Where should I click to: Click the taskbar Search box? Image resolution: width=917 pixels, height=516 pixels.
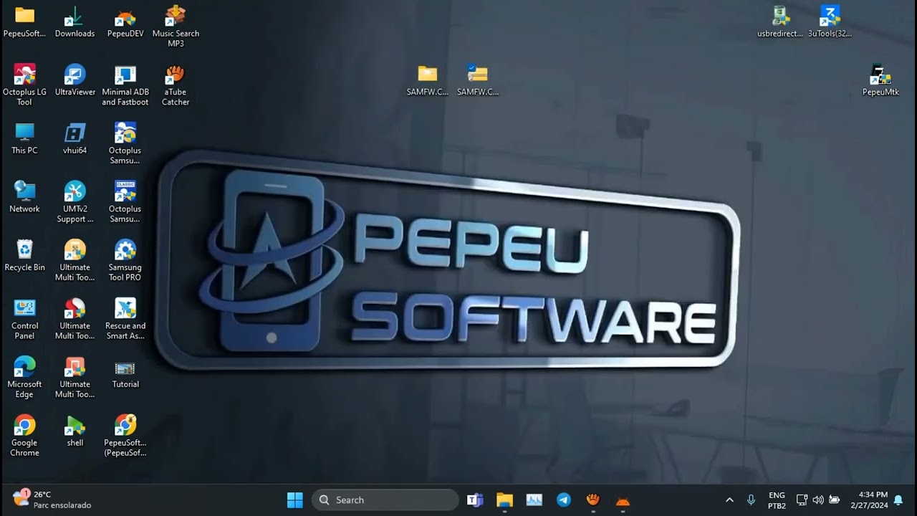point(385,500)
